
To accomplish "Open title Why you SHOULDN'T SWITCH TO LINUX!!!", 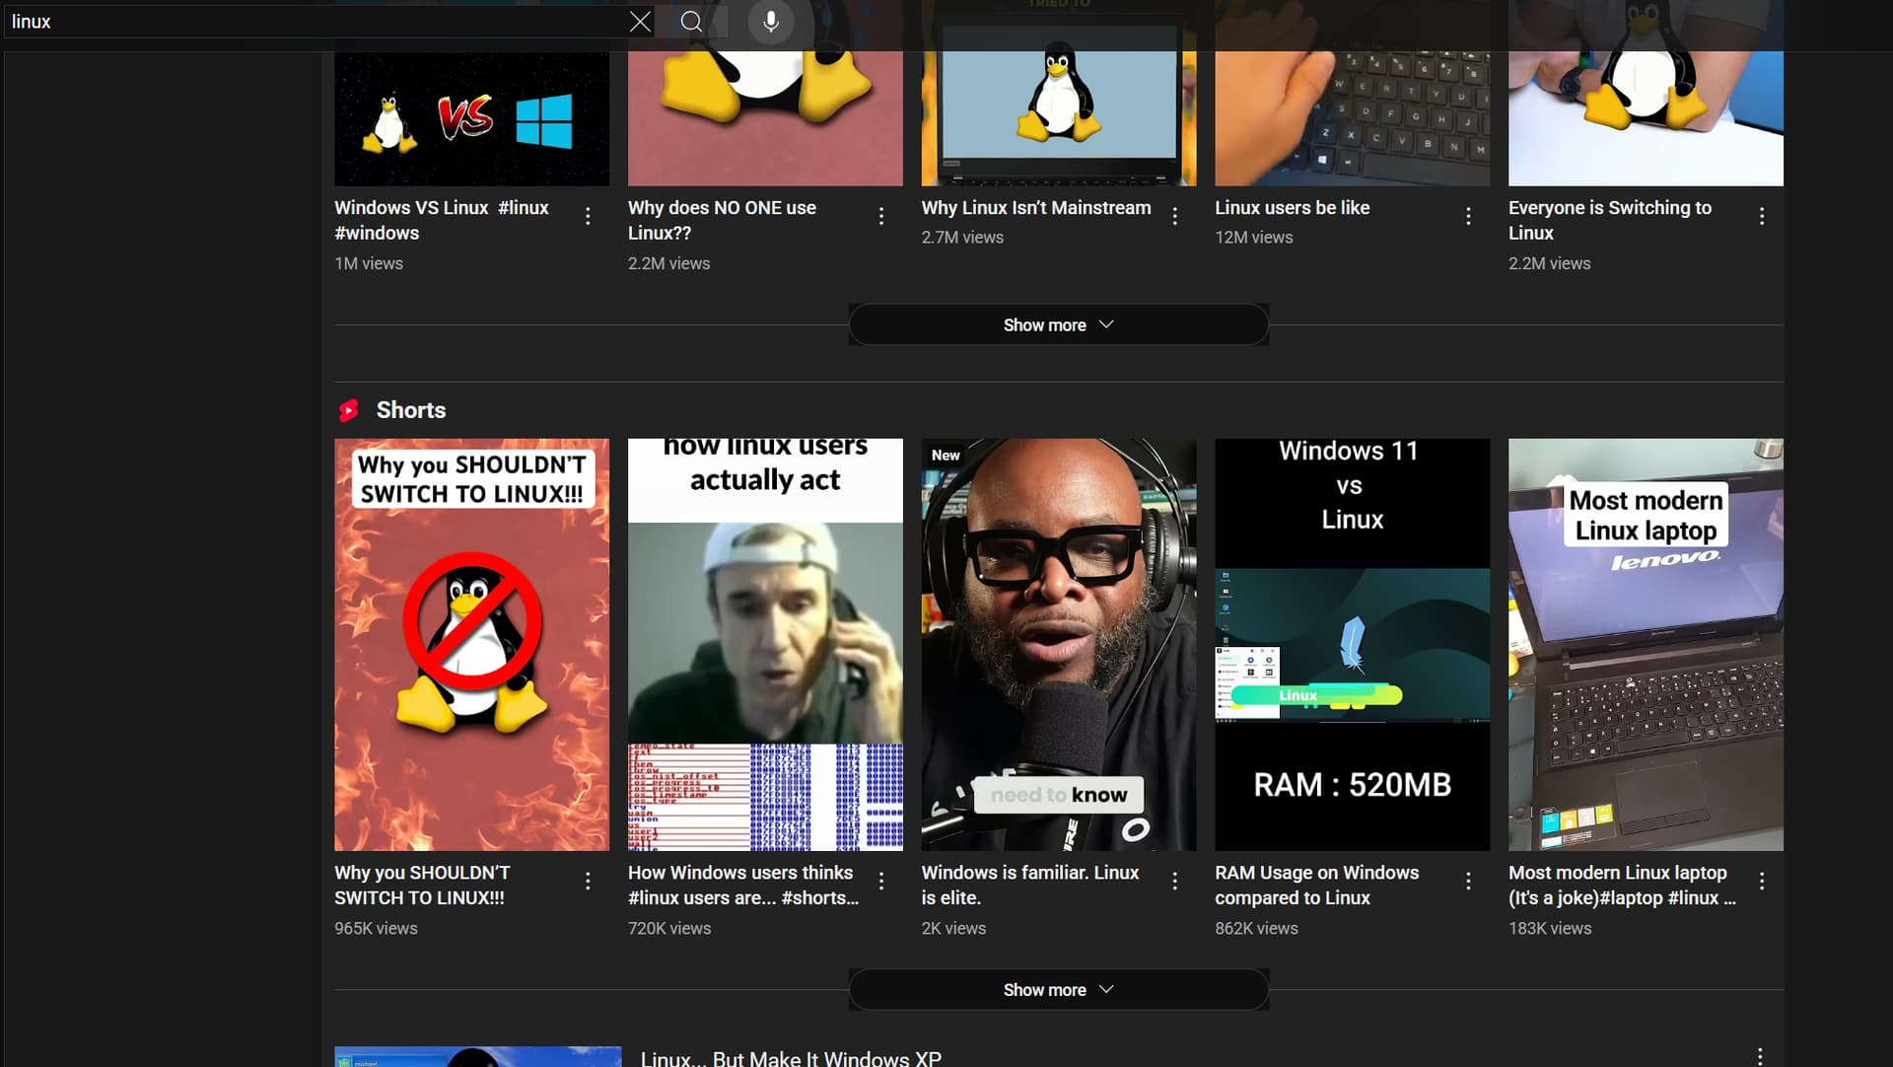I will [422, 885].
